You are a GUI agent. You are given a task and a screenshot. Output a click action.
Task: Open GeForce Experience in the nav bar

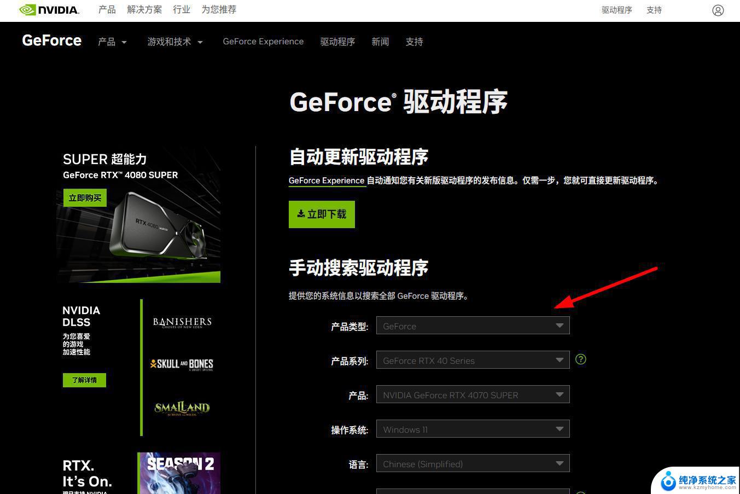(x=263, y=42)
